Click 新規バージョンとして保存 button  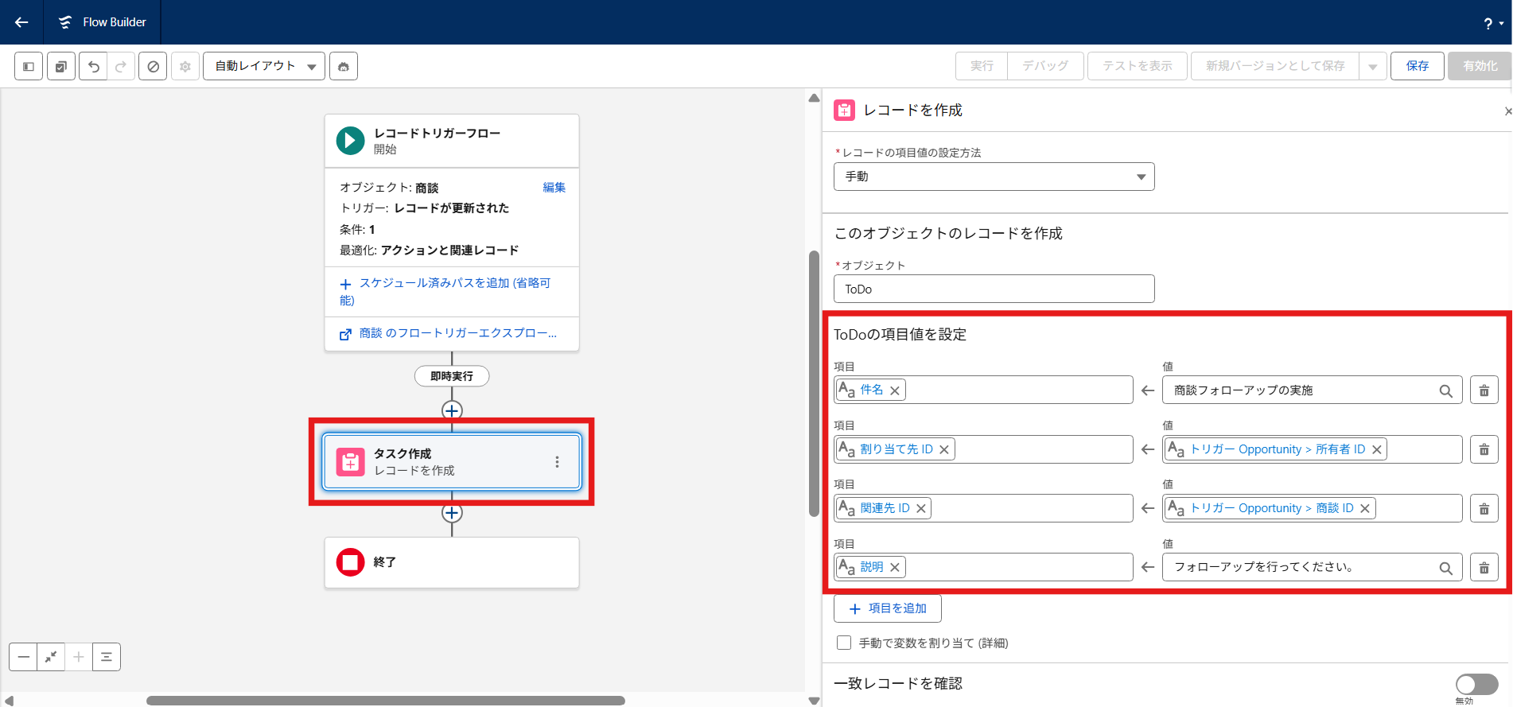click(x=1275, y=66)
